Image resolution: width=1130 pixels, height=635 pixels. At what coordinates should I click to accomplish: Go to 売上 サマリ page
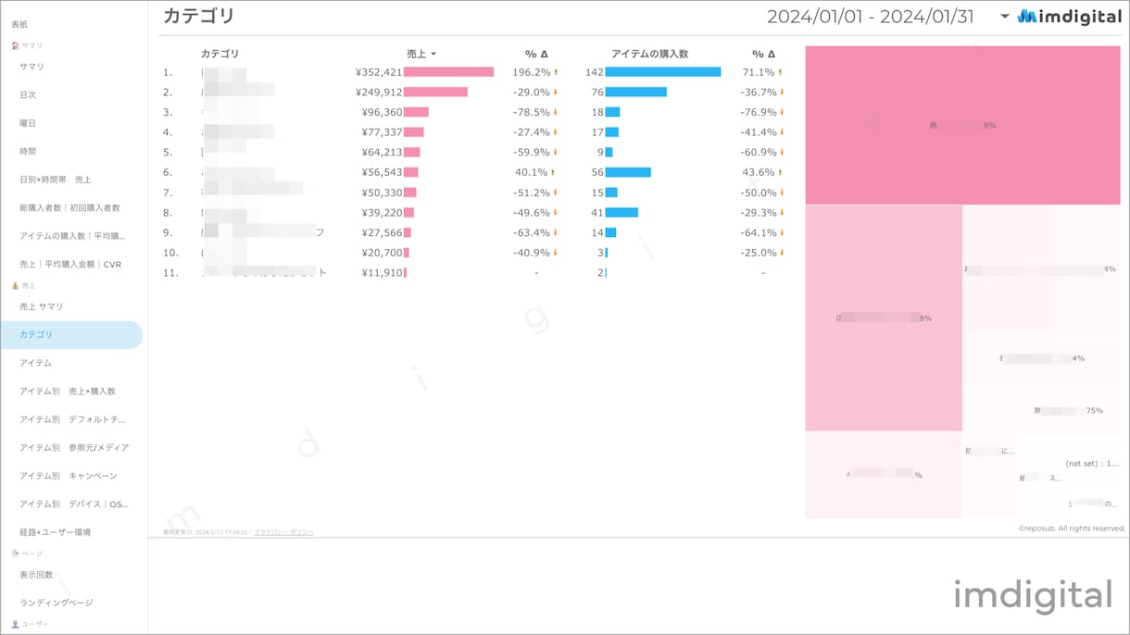[x=42, y=306]
